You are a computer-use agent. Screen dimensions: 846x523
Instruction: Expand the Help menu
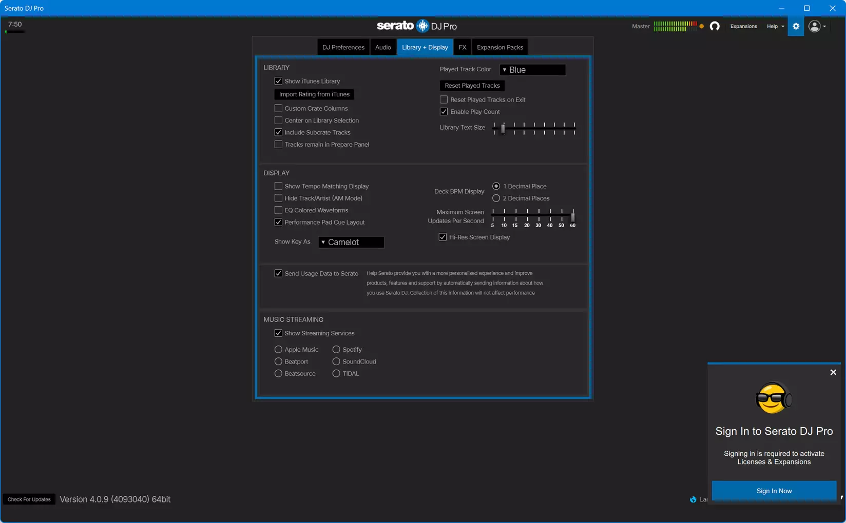click(x=775, y=26)
